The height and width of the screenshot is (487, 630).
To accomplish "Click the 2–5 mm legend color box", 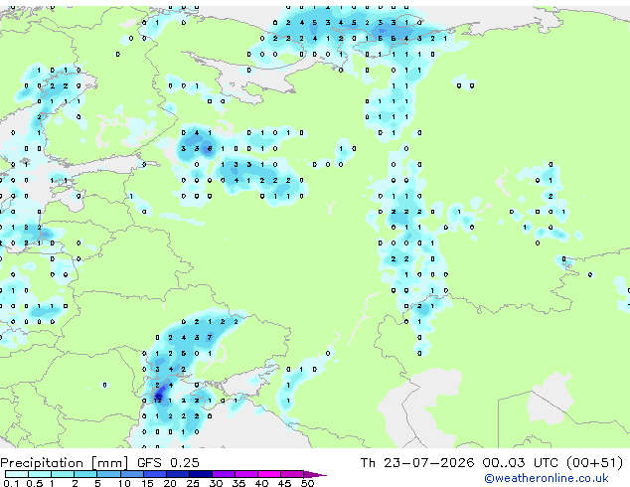I will (x=85, y=474).
